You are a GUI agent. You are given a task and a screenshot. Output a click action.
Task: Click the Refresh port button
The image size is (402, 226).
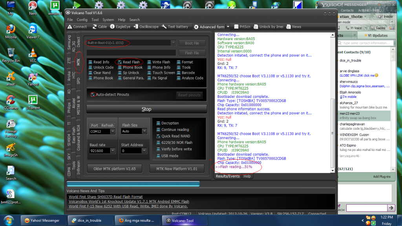[x=107, y=125]
